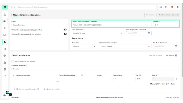Open the Unités dropdown
Screen dimensions: 183x103
105,79
